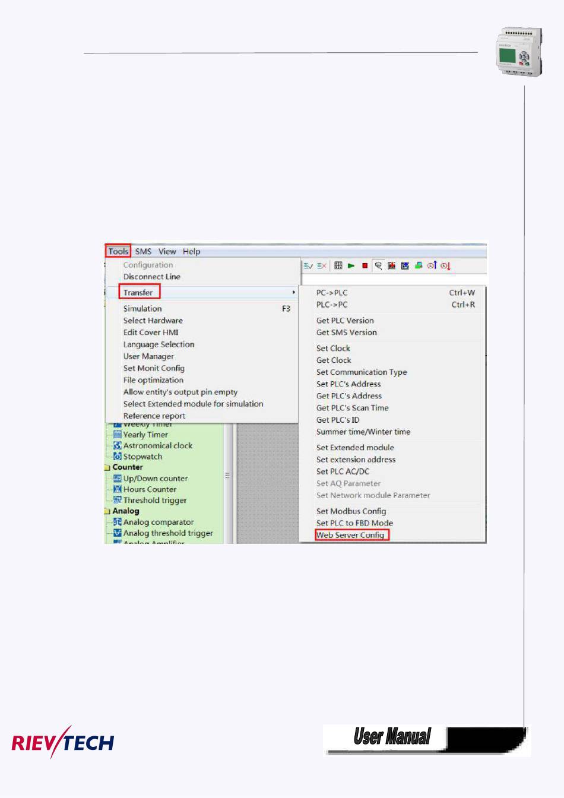
Task: Choose Select Hardware menu entry
Action: click(153, 321)
